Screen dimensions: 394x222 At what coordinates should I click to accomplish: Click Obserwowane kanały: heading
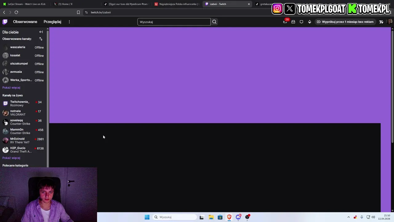pos(17,39)
